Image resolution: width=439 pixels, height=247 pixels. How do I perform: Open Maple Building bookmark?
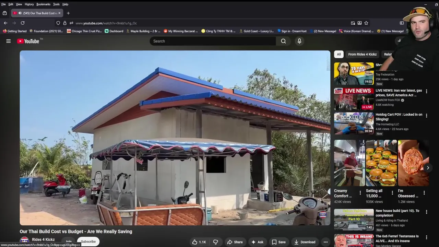143,31
